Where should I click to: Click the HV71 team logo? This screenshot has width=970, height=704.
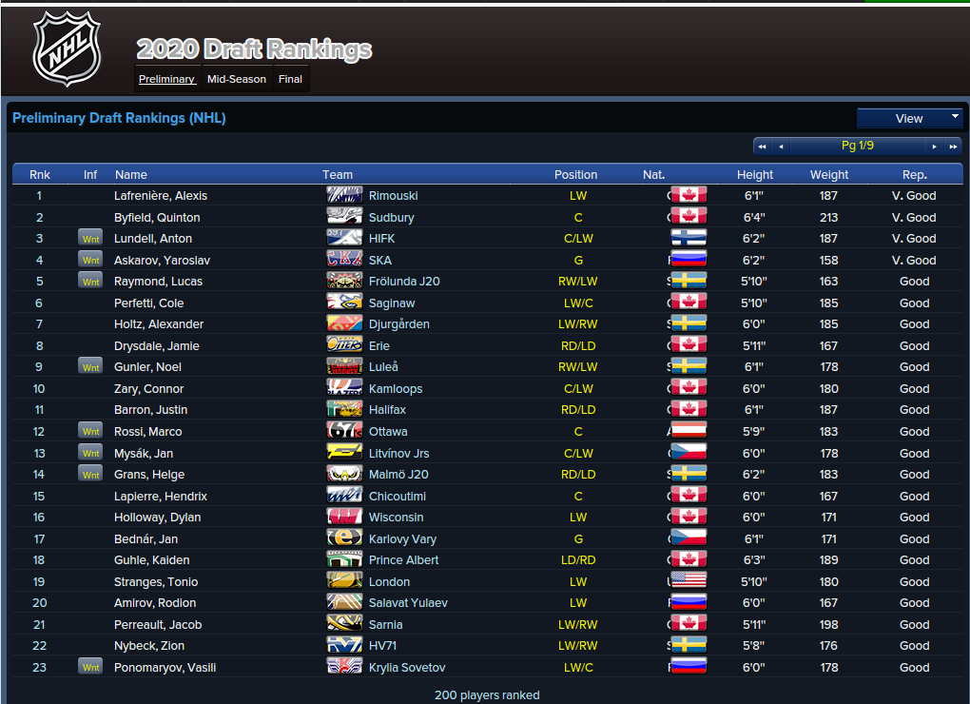[344, 645]
